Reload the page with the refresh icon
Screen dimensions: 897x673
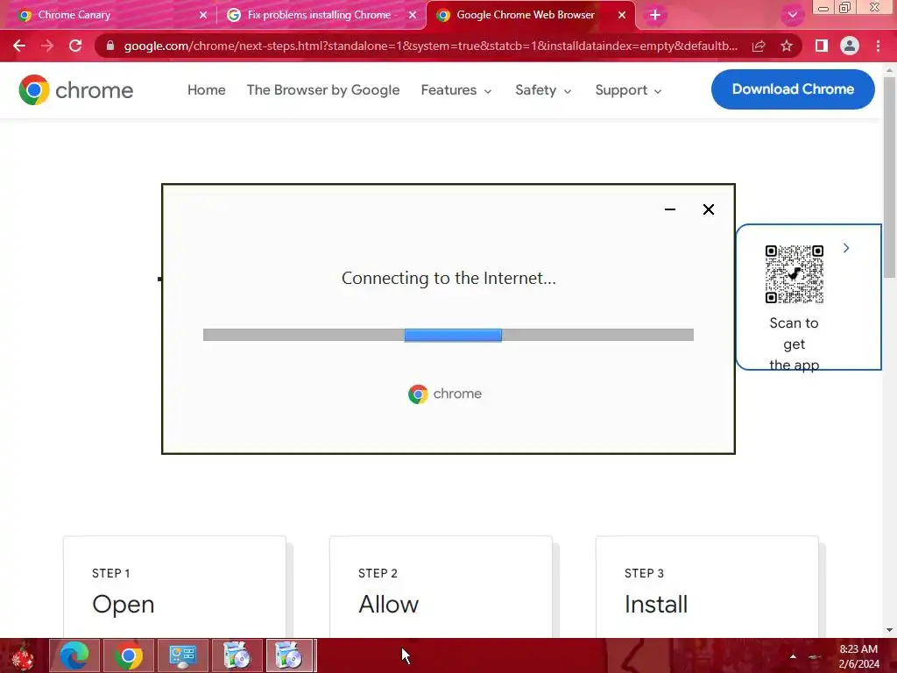(75, 46)
